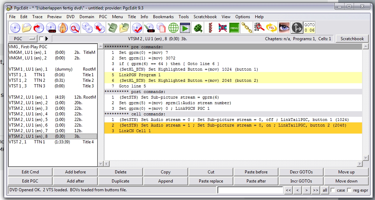The height and width of the screenshot is (200, 375).
Task: Click the GOTO 0 06 toolbar icon
Action: pyautogui.click(x=310, y=27)
